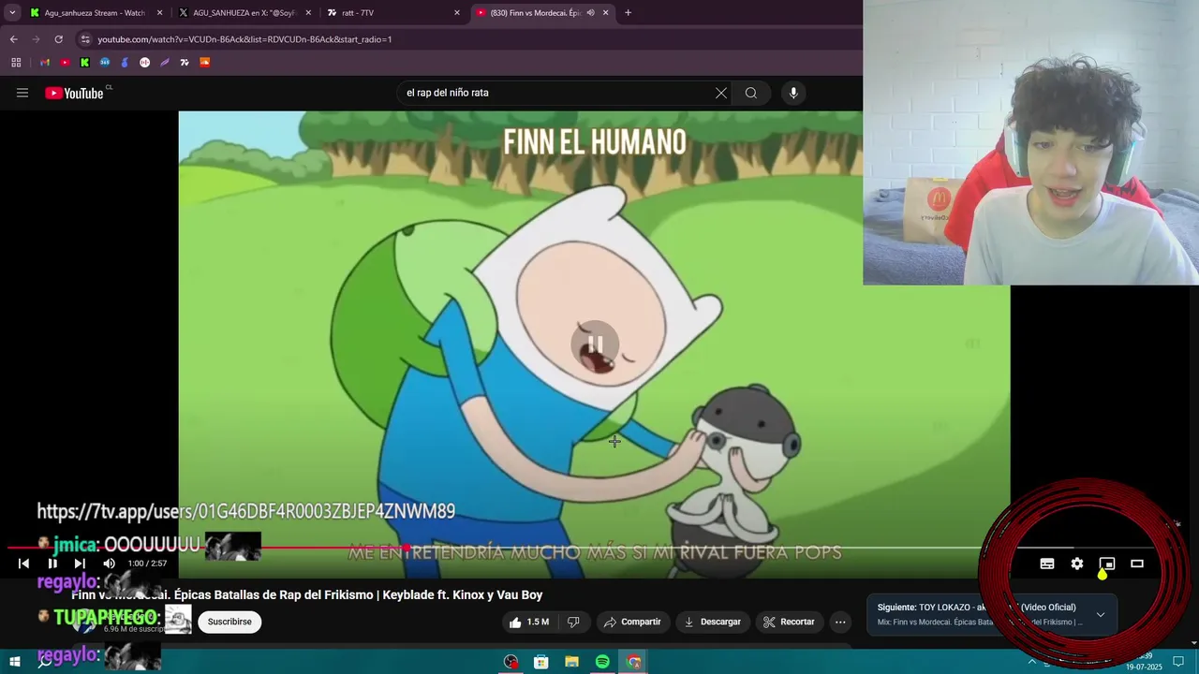Skip to the next video
1199x674 pixels.
click(x=80, y=564)
